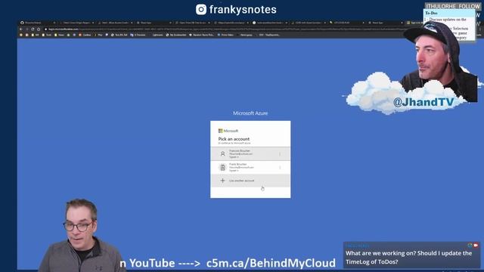This screenshot has width=484, height=272.
Task: Click the person avatar of François Boucher account
Action: click(x=222, y=153)
